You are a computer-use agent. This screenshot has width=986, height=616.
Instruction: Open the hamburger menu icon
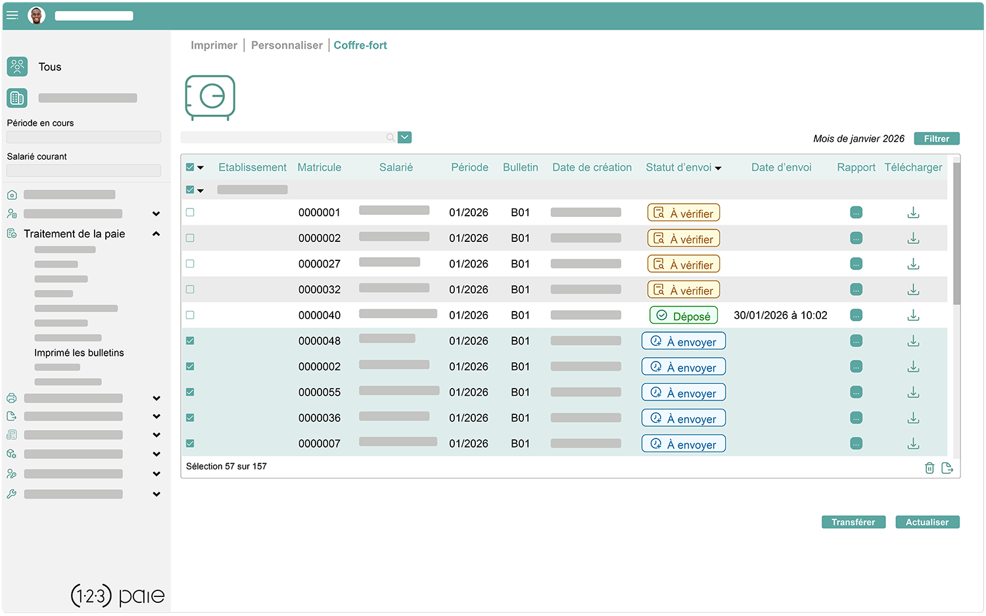tap(12, 15)
